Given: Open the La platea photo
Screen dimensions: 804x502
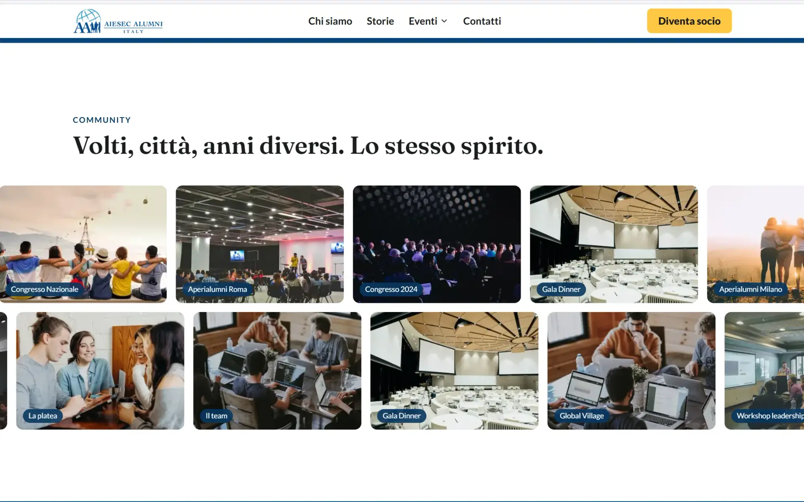Looking at the screenshot, I should tap(100, 371).
